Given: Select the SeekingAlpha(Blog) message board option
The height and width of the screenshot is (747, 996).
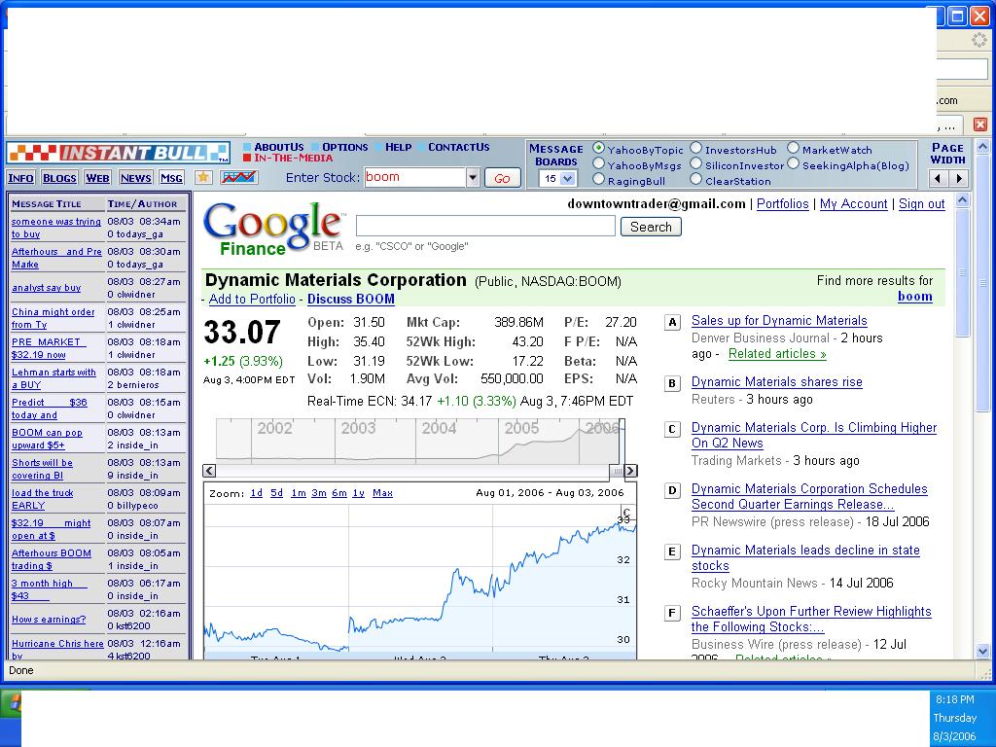Looking at the screenshot, I should pos(794,163).
